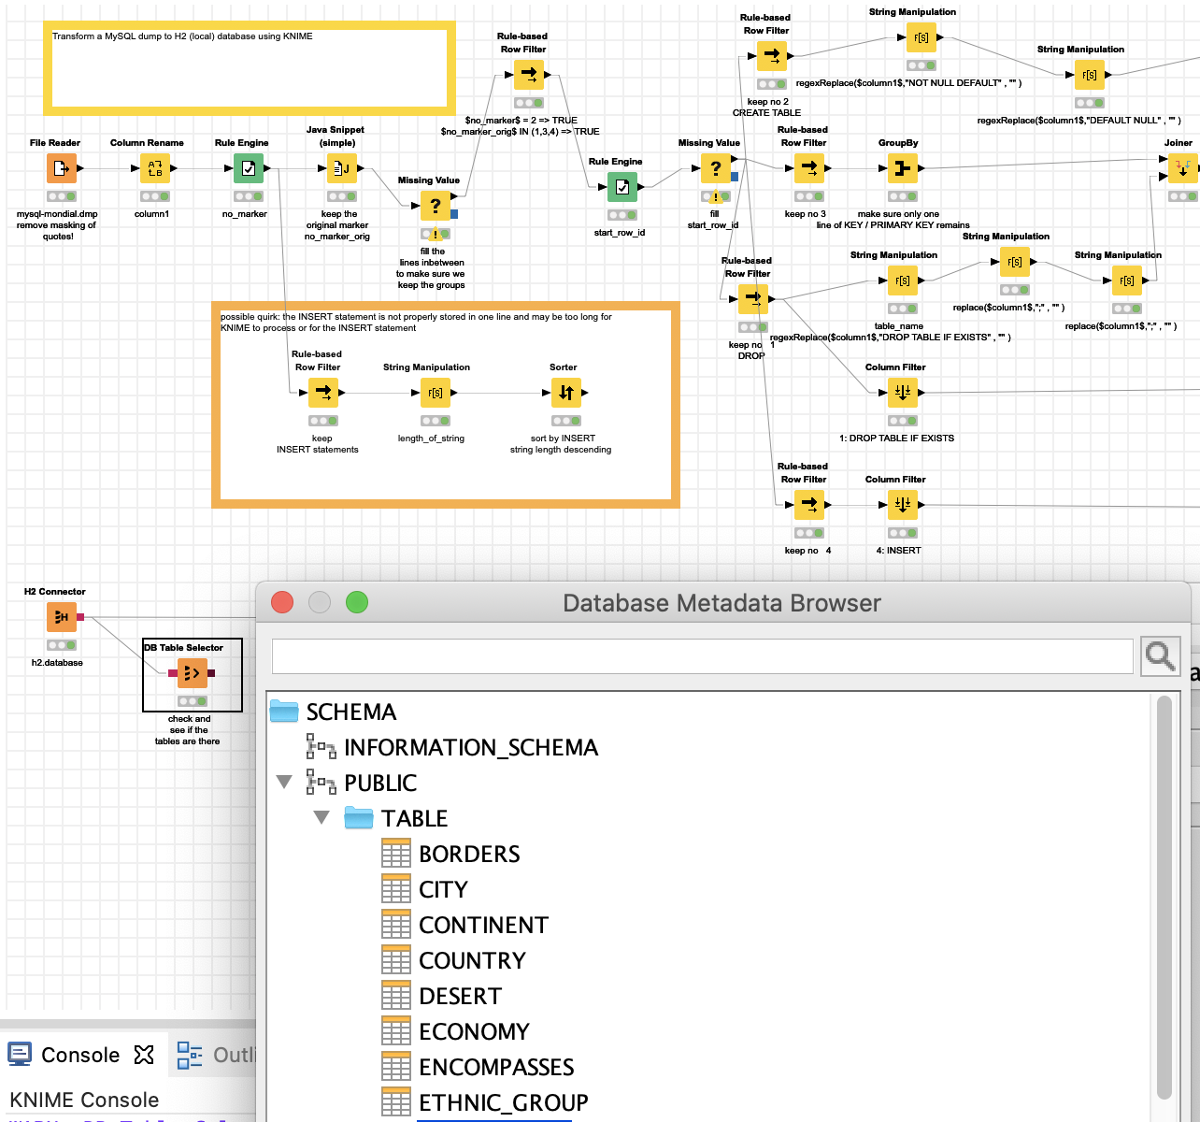Select the INFORMATION_SCHEMA tree item

click(470, 747)
